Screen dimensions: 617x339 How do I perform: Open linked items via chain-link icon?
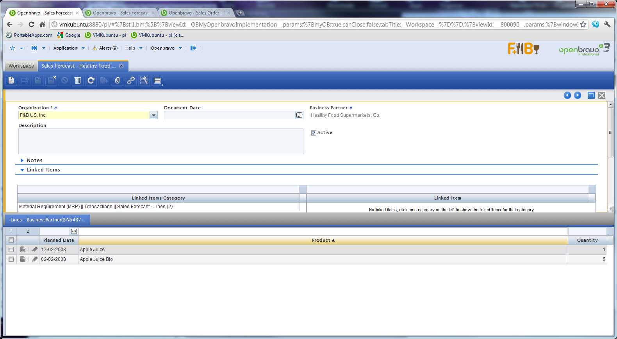(x=131, y=80)
